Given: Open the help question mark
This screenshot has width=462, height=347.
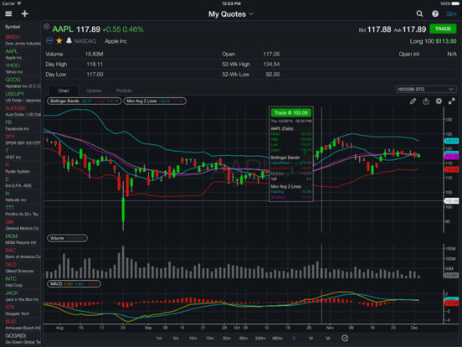Looking at the screenshot, I should (435, 13).
